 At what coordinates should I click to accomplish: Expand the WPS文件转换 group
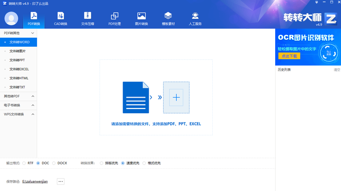[x=18, y=114]
